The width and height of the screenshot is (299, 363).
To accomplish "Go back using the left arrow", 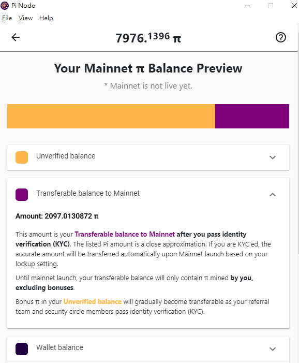I will [x=16, y=37].
